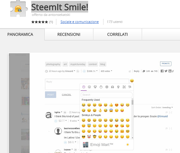Click the resteem arrow icon left of Reply
Screen dimensions: 180x153
(x=130, y=71)
